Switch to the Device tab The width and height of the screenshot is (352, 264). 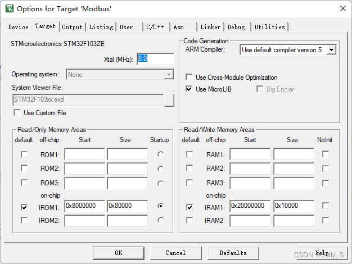(18, 27)
